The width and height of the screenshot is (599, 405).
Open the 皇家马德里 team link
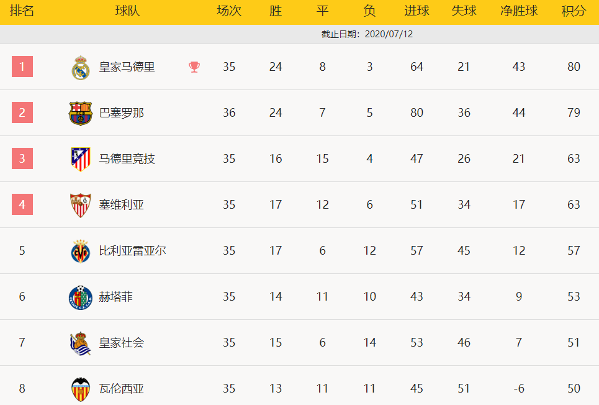[127, 67]
